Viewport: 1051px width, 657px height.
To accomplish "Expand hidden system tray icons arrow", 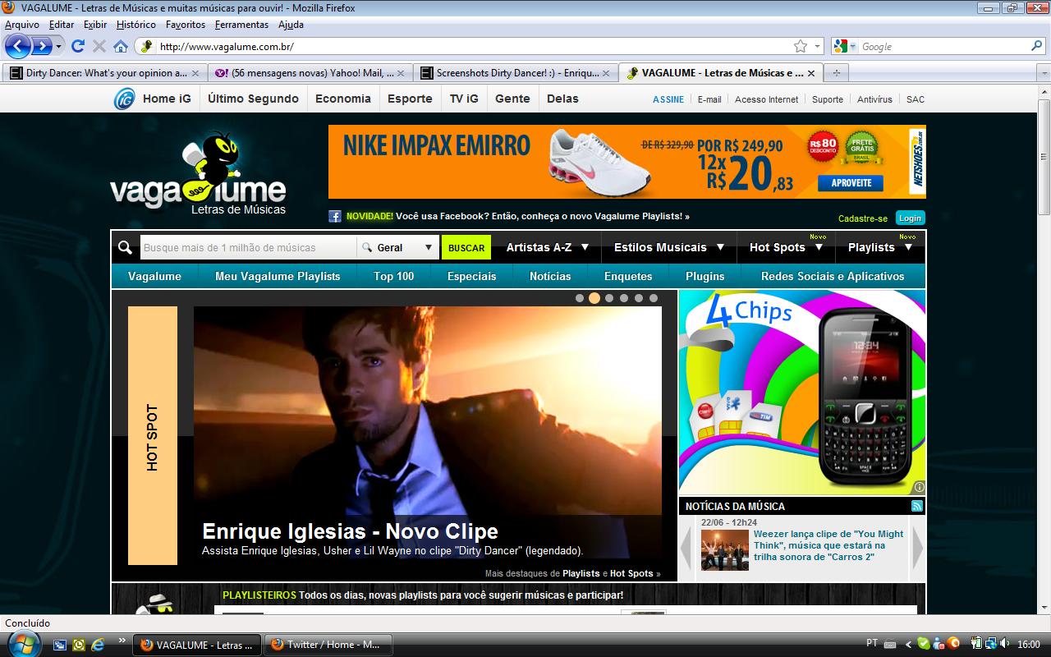I will tap(908, 645).
